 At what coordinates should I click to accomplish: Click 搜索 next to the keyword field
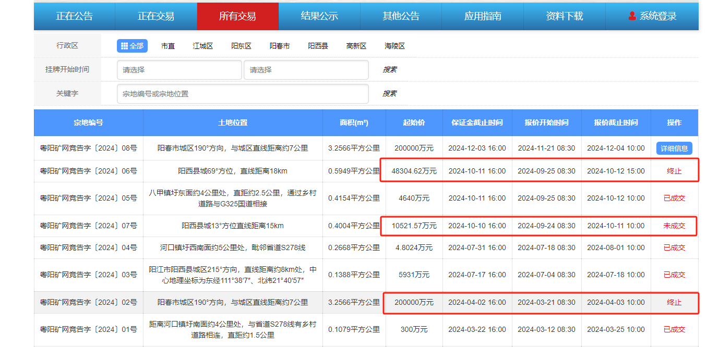(389, 94)
